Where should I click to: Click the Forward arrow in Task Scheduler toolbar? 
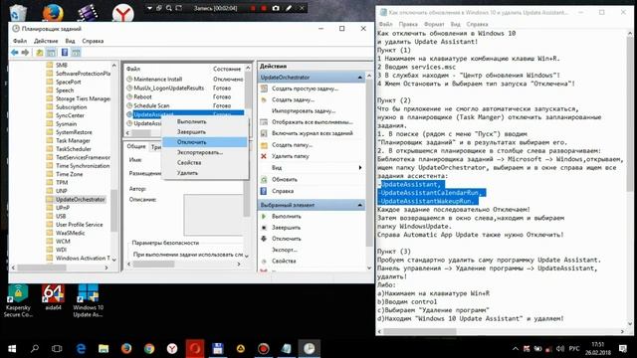point(25,53)
